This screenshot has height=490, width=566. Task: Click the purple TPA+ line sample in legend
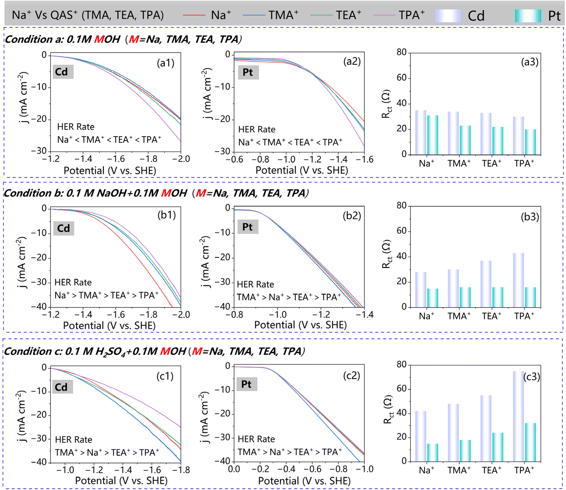(x=385, y=15)
